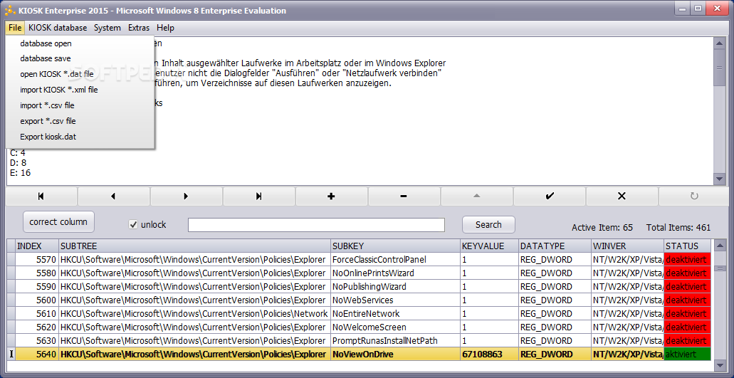Click keyvalue cell 67108863
This screenshot has width=734, height=378.
(490, 354)
